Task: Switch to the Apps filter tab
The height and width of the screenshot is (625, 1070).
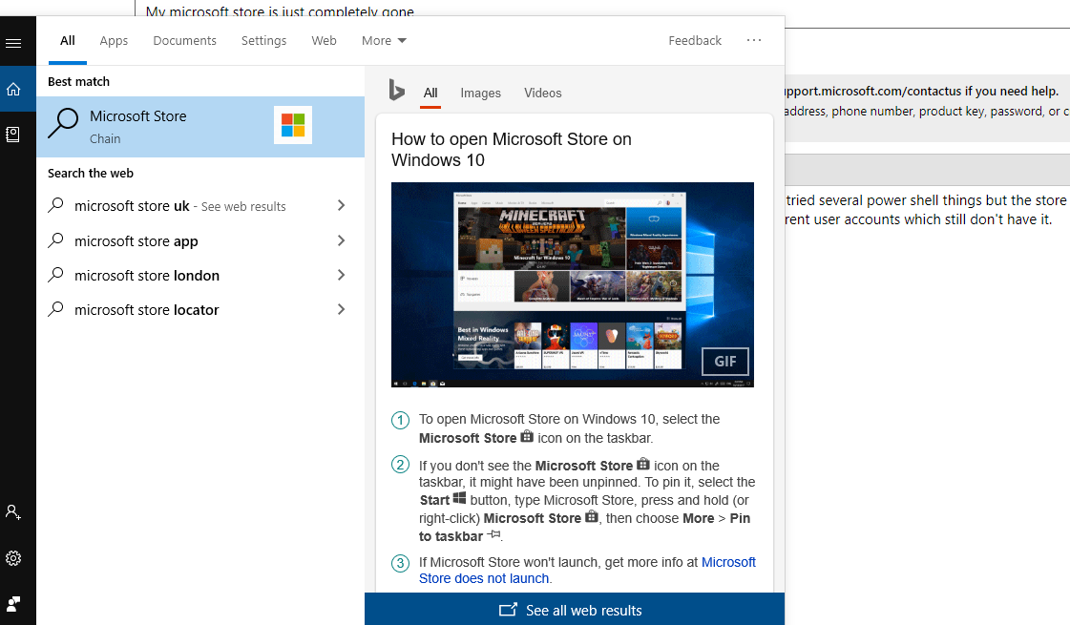Action: 114,41
